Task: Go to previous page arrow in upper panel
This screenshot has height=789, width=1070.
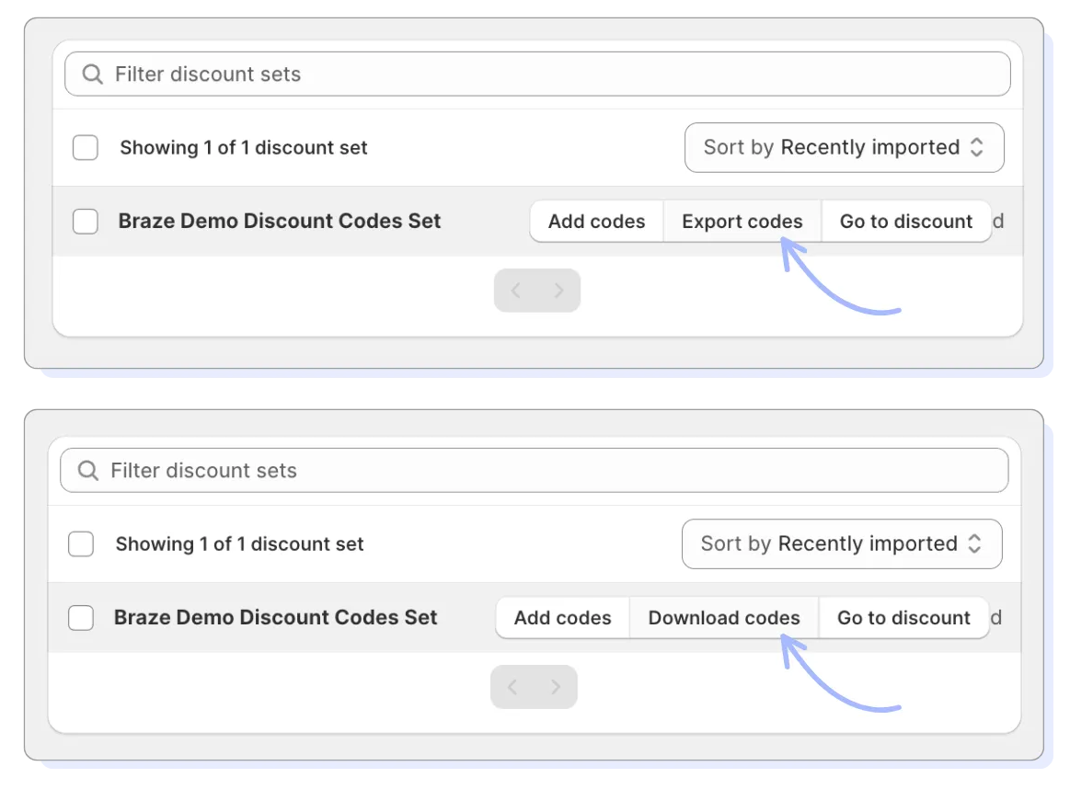Action: tap(516, 291)
